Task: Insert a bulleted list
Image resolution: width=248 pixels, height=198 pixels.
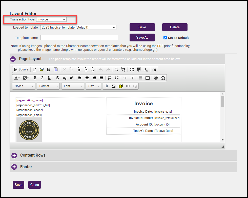Action: pos(117,78)
